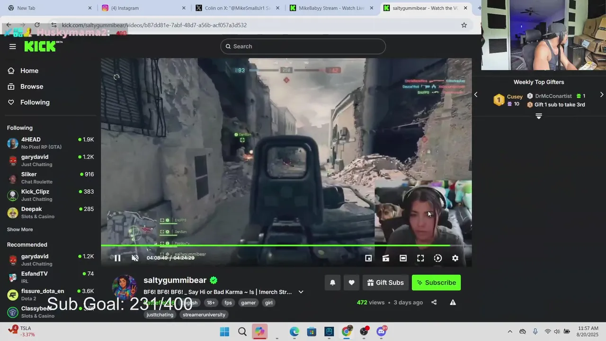Click the cast/clip icon in player controls

(x=386, y=258)
